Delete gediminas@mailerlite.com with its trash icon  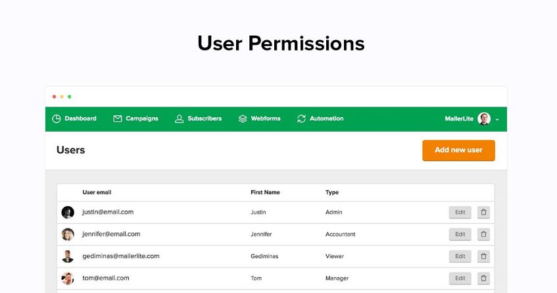tap(483, 256)
